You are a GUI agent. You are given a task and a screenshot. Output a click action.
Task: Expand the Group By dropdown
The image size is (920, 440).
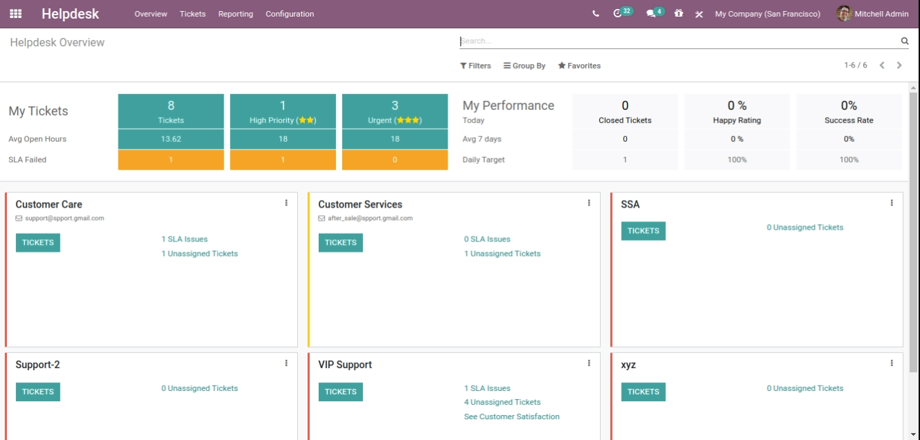[524, 66]
